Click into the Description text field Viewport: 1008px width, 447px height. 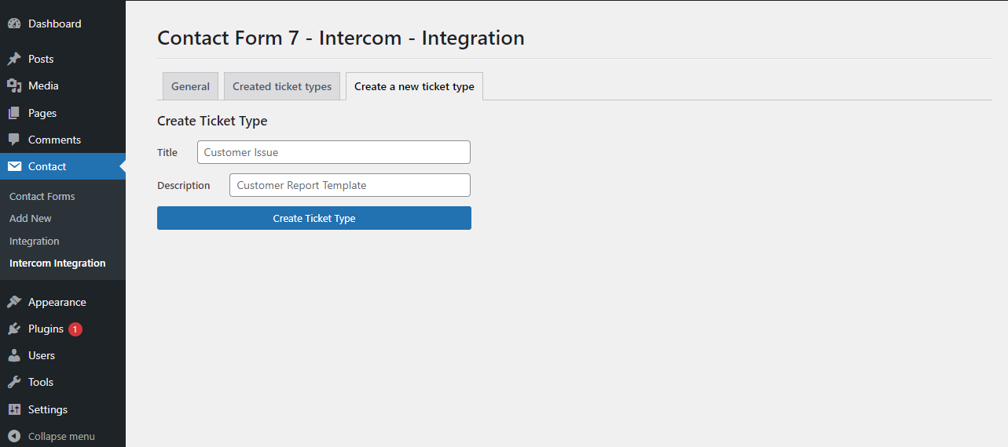click(x=350, y=185)
